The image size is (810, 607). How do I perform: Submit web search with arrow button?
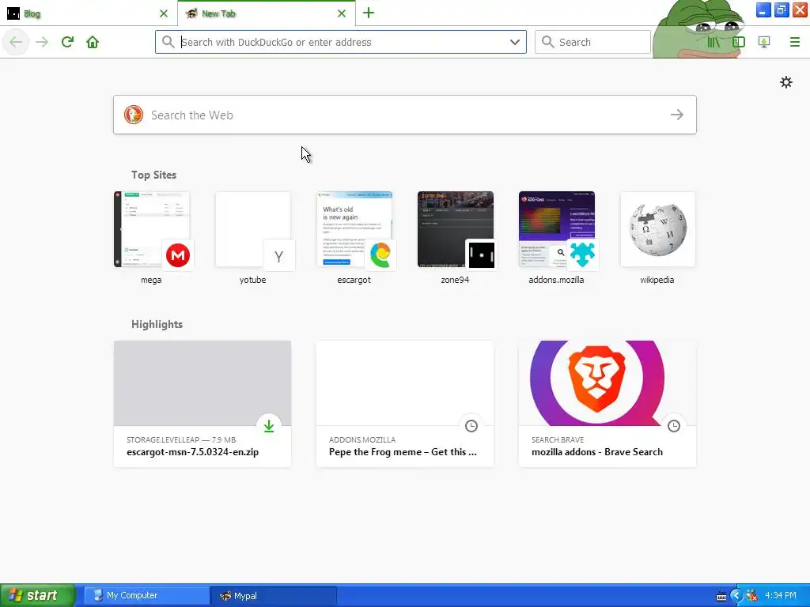677,115
